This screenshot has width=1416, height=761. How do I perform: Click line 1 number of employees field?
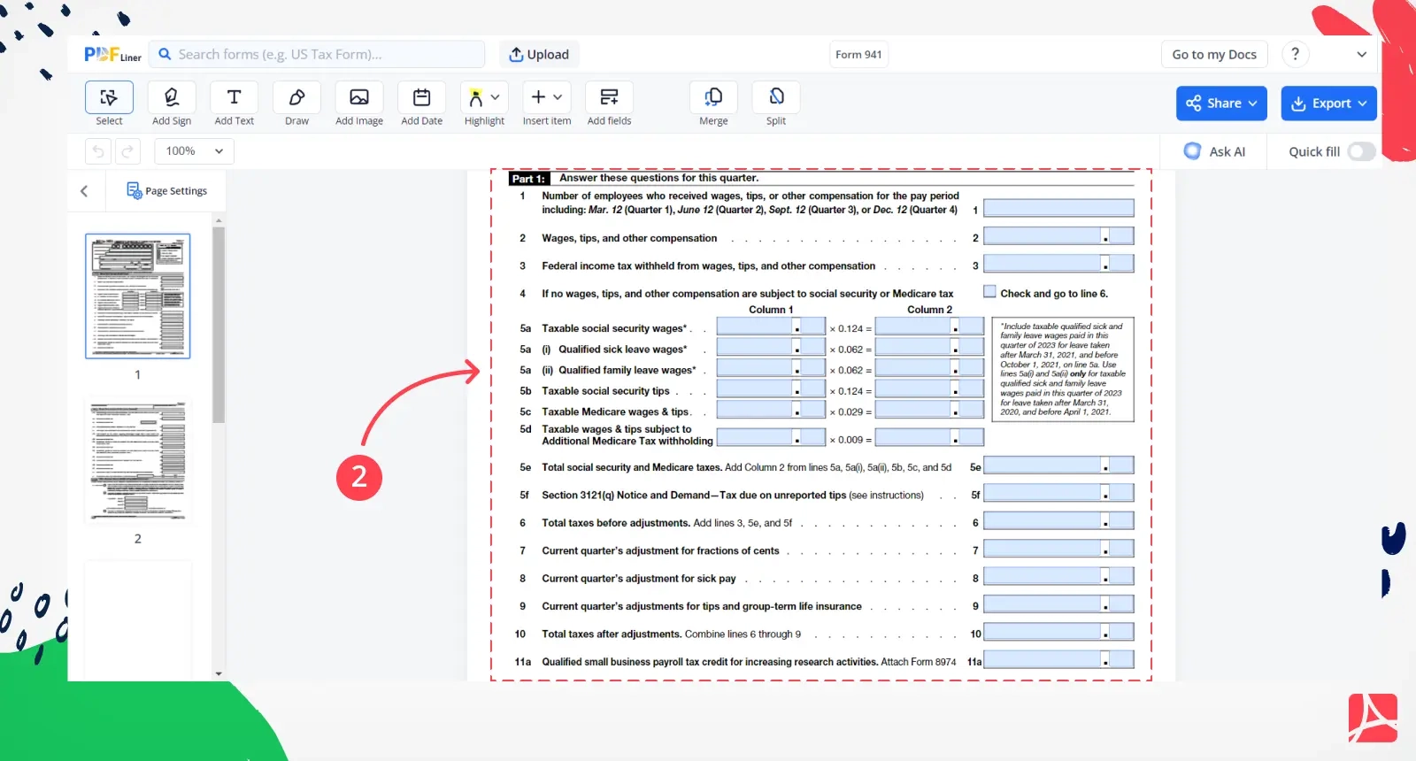(1058, 208)
